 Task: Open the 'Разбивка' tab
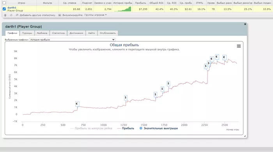tap(42, 33)
